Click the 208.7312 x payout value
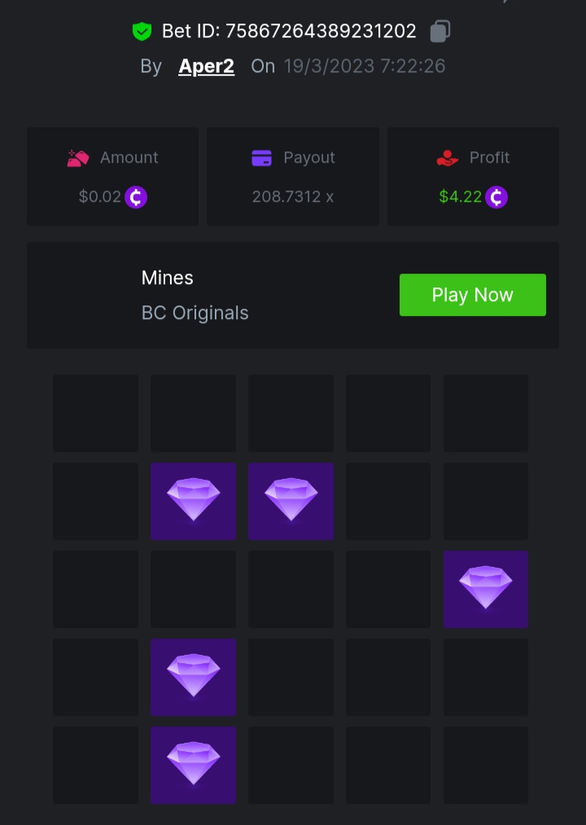Screen dimensions: 586x825 click(x=293, y=197)
